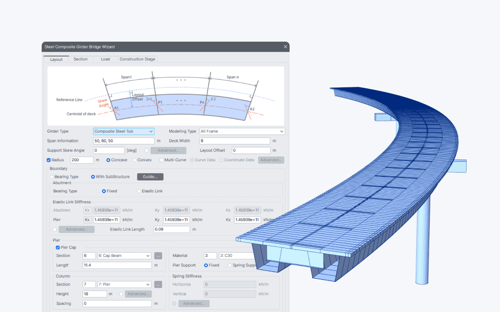This screenshot has width=500, height=312.
Task: Close the Steel Composite Girder Bridge Wizard
Action: point(285,46)
